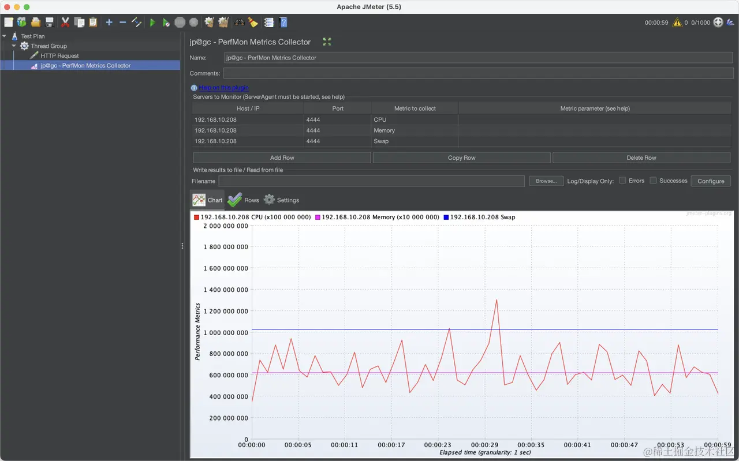Click the Clear broom icon
This screenshot has height=461, width=739.
210,23
